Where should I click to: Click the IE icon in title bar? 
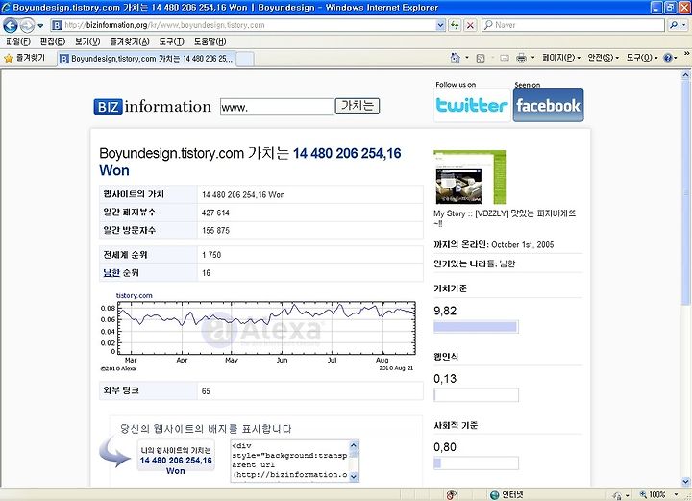6,7
